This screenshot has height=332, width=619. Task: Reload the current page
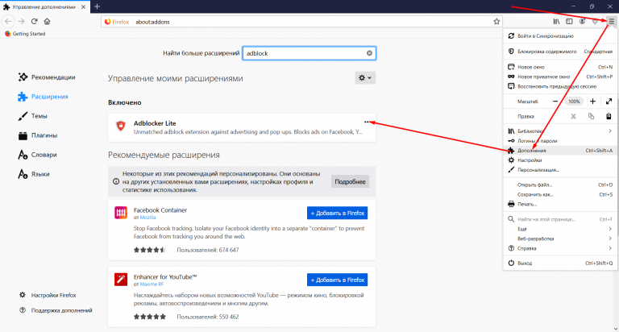tap(35, 21)
